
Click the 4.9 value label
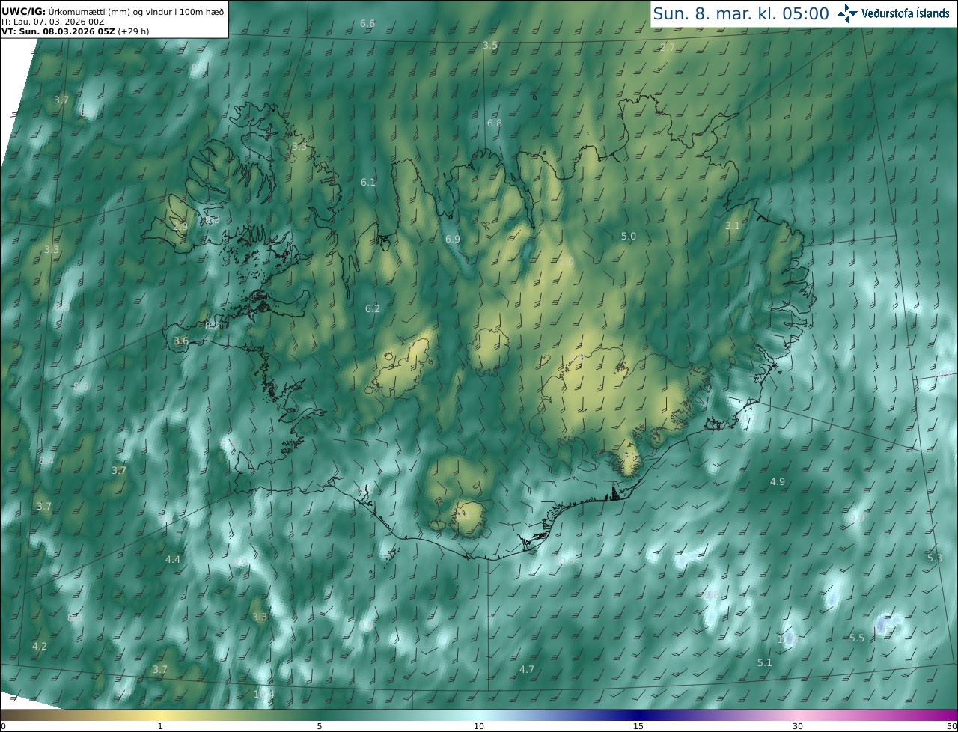(778, 482)
